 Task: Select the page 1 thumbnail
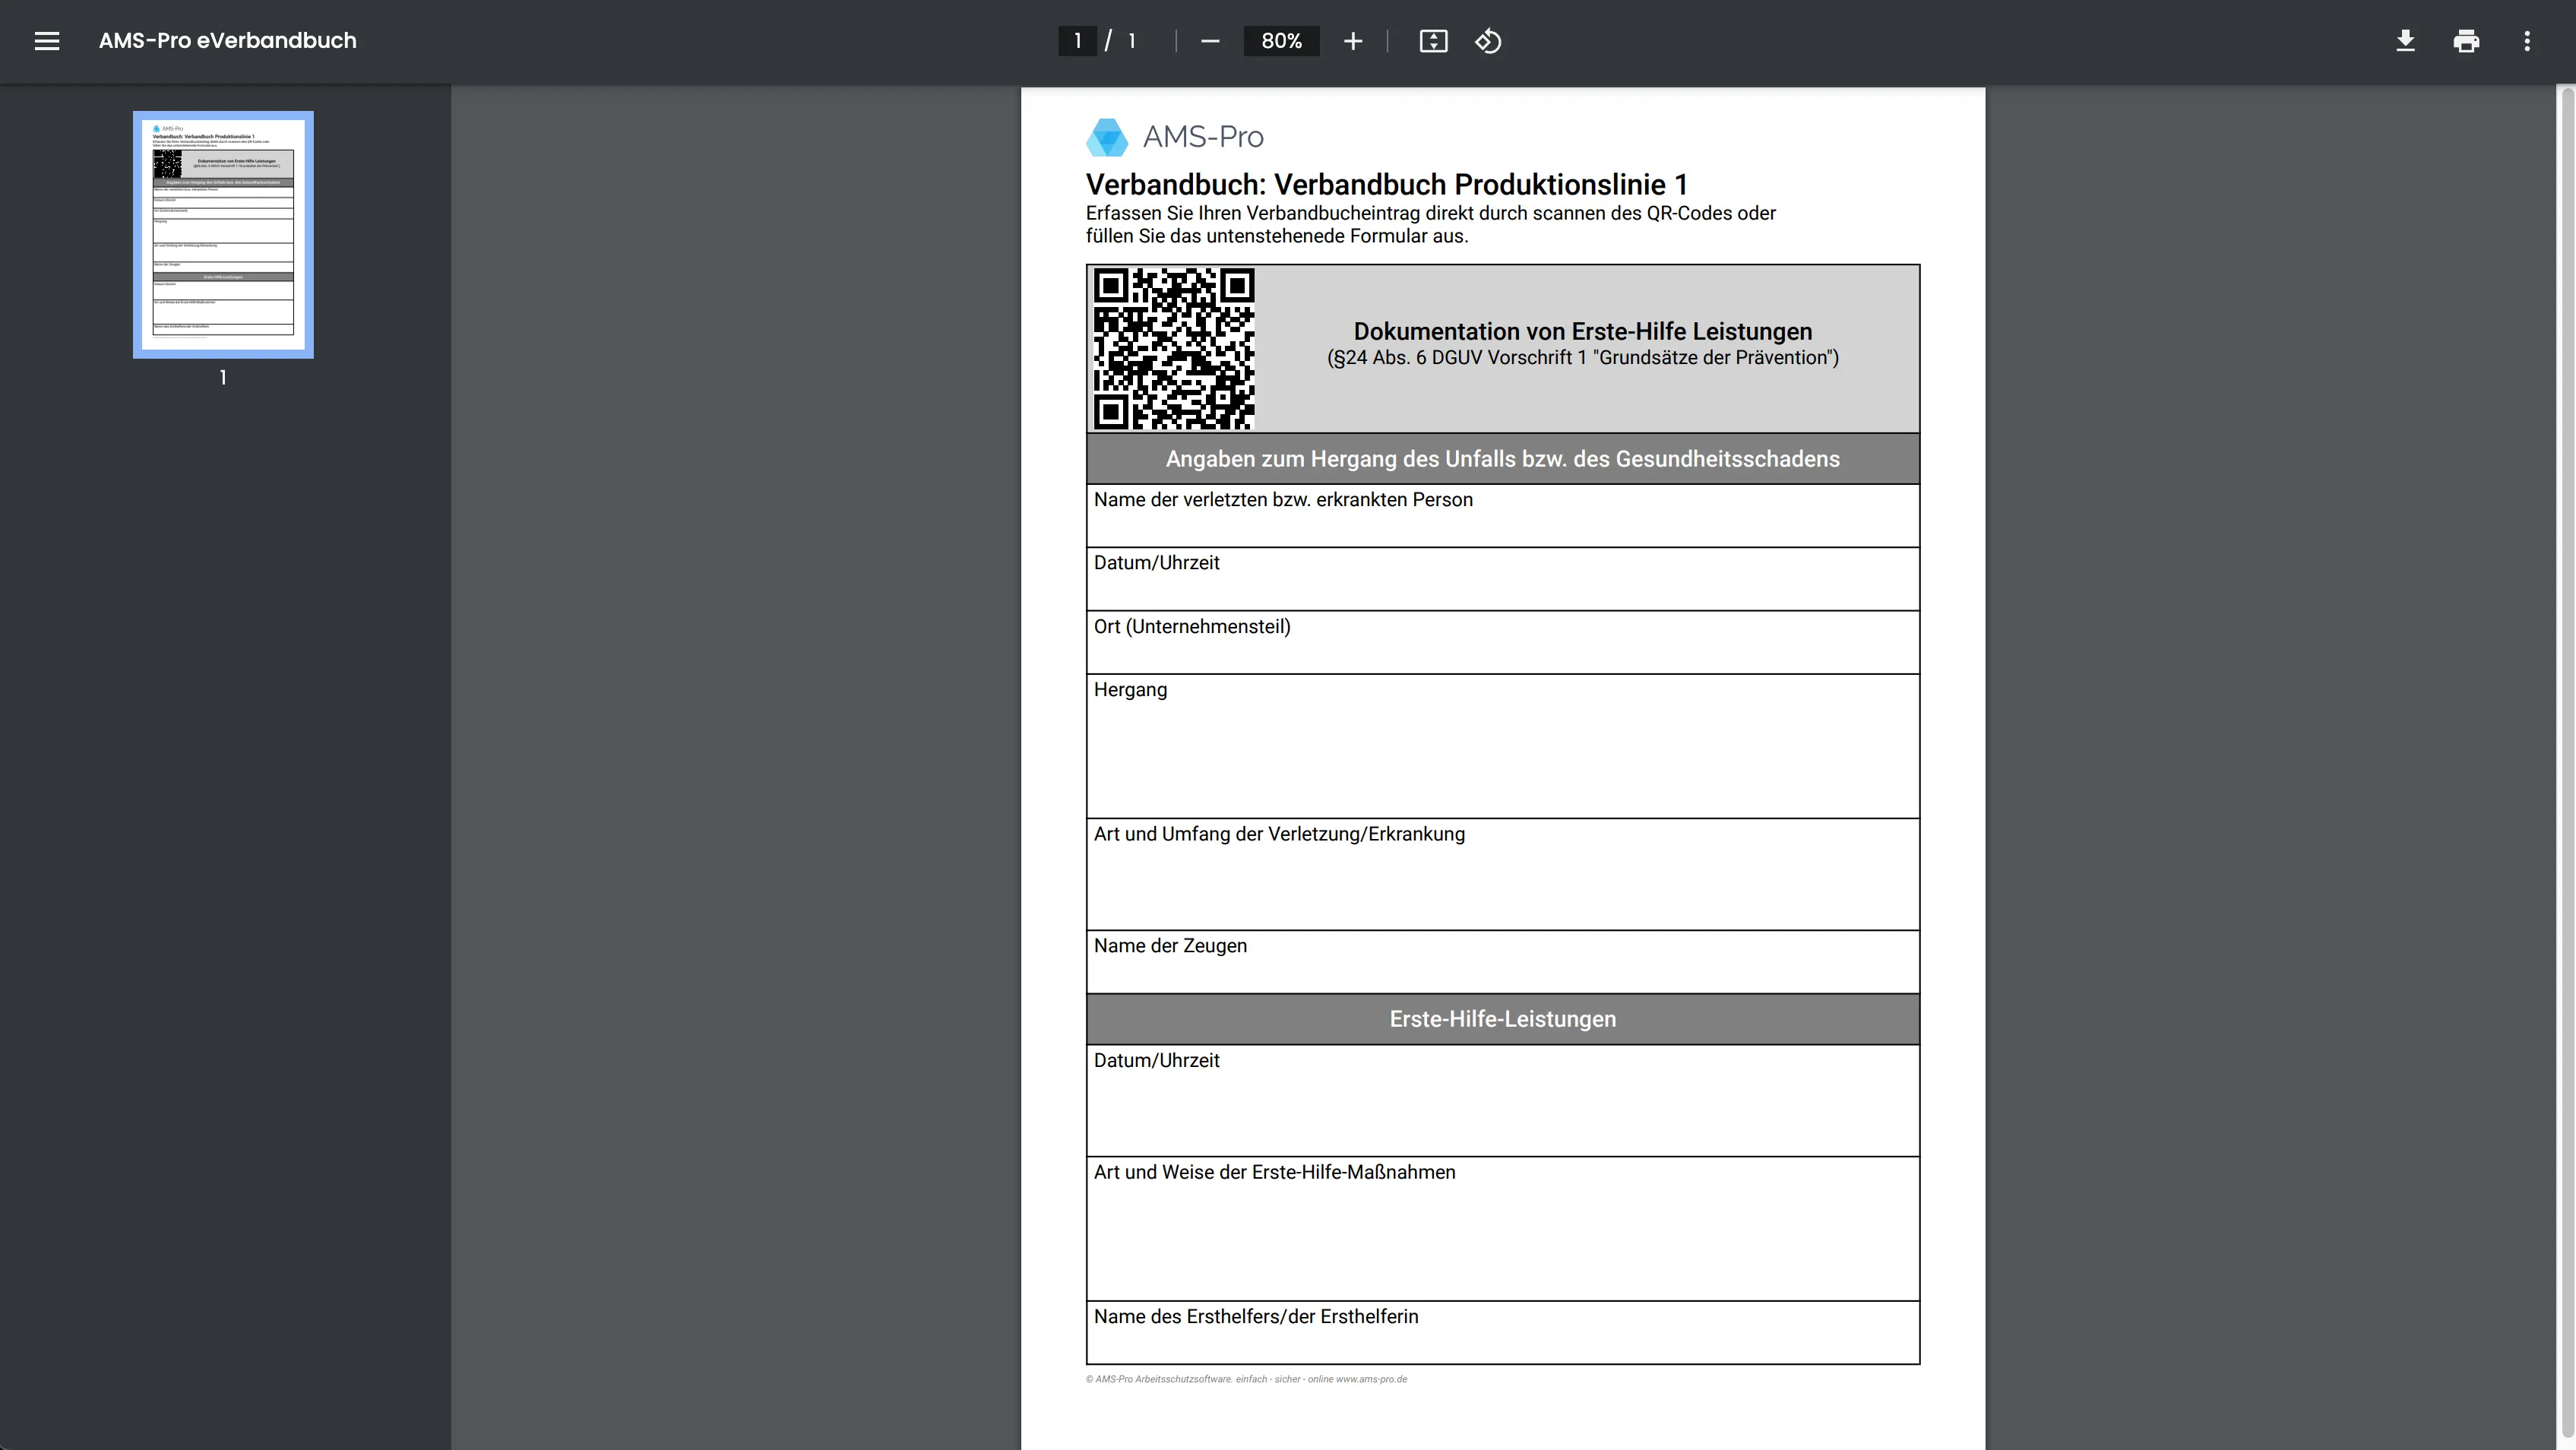coord(223,235)
